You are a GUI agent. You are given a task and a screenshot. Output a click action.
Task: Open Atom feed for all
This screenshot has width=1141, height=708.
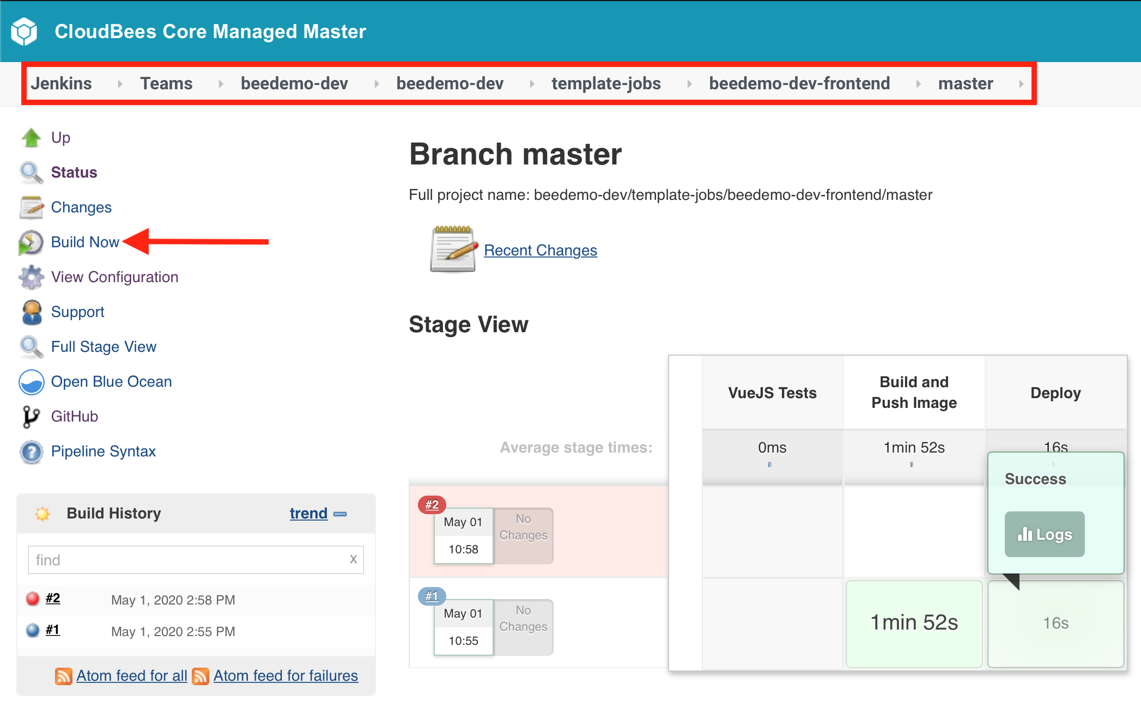click(x=131, y=676)
